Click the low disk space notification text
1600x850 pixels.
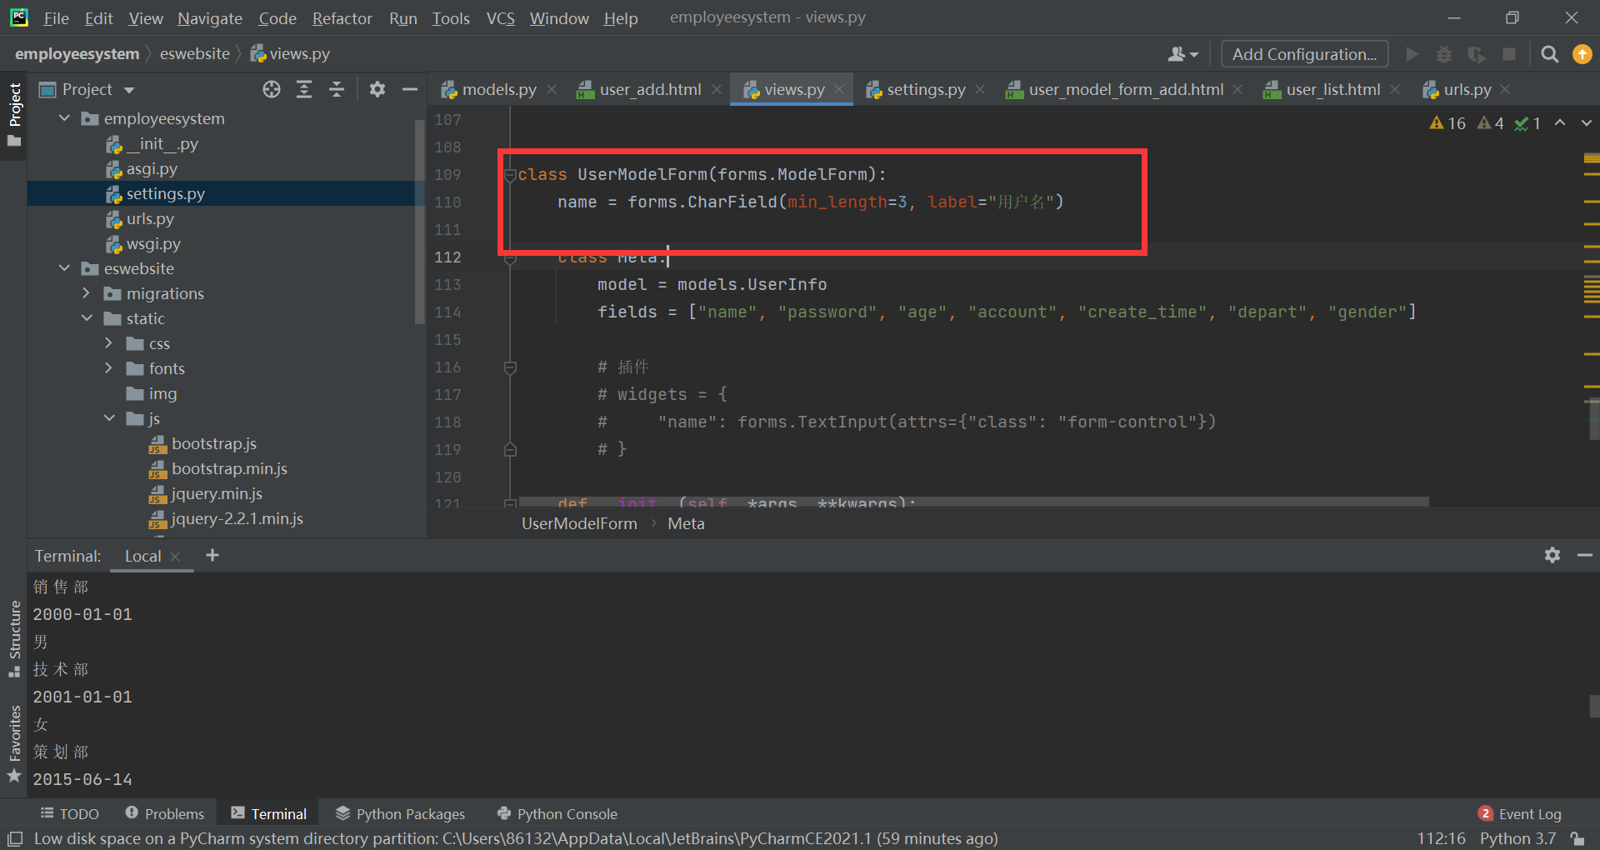coord(516,838)
